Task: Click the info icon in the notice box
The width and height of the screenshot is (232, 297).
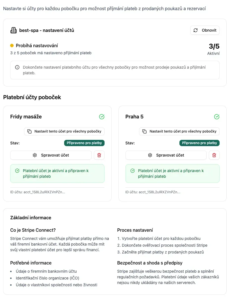Action: coord(17,67)
